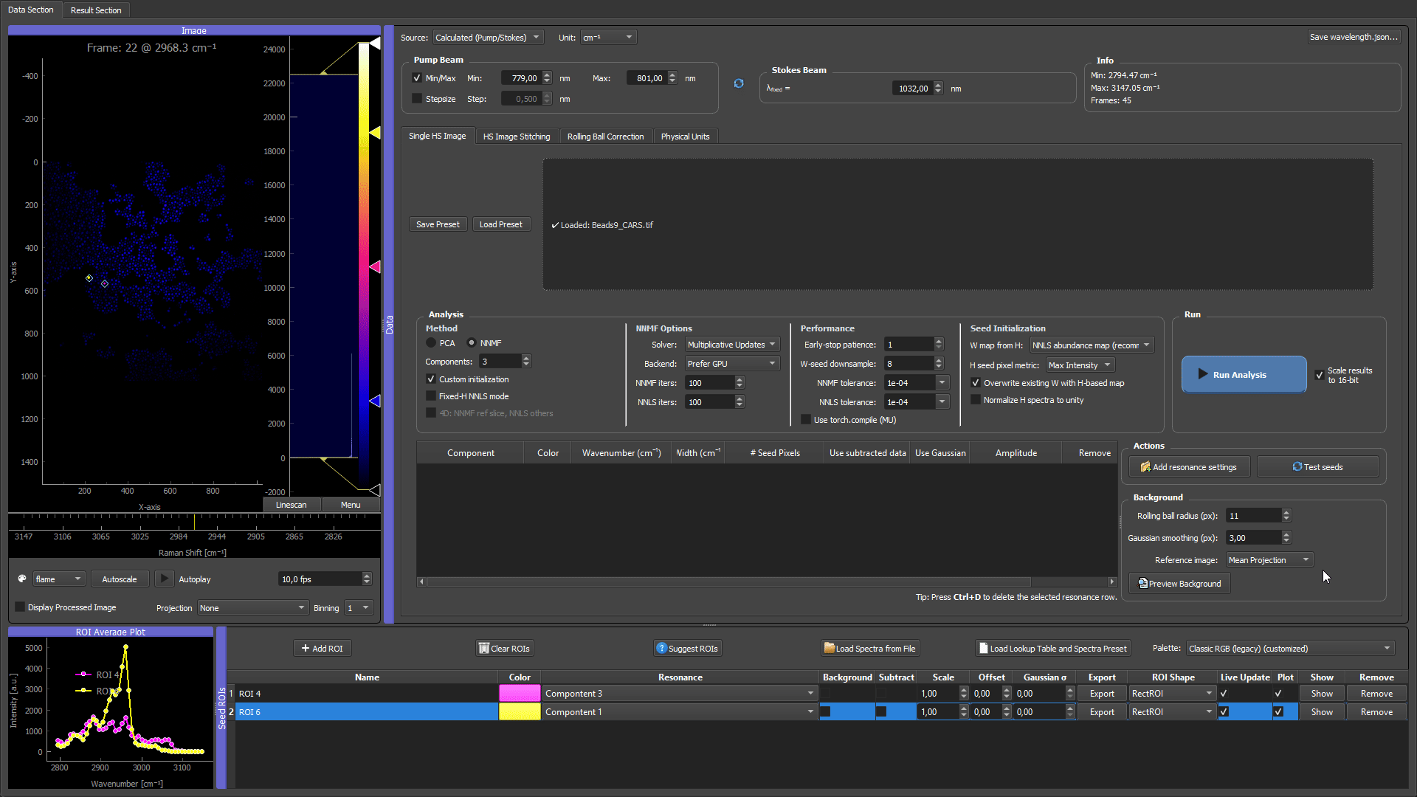1417x797 pixels.
Task: Open the Result Section tab
Action: tap(96, 10)
